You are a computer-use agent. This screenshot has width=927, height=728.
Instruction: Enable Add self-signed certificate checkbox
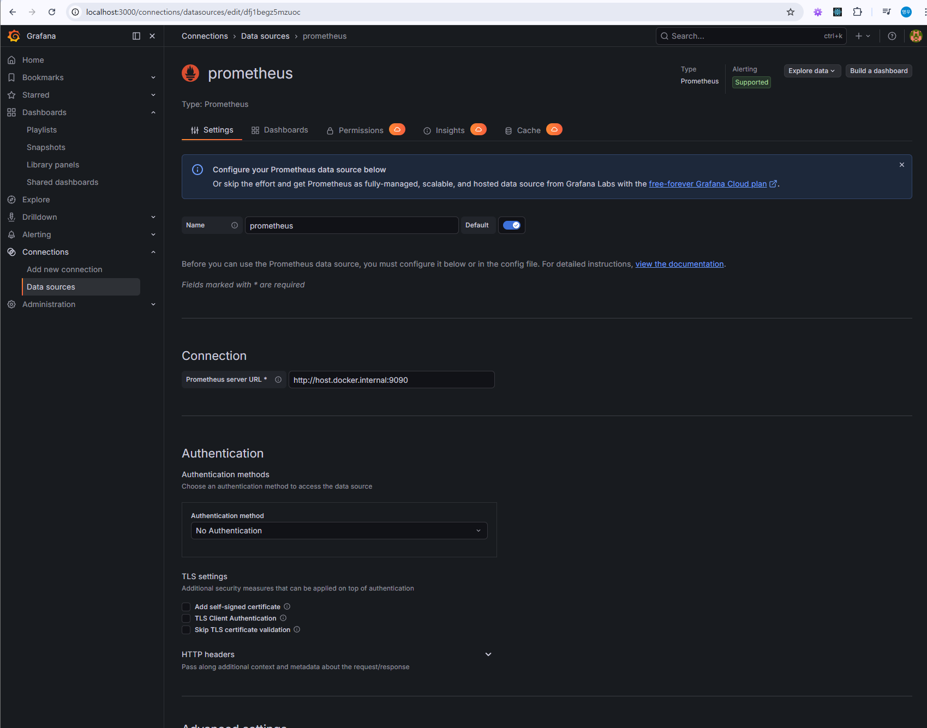pos(186,607)
